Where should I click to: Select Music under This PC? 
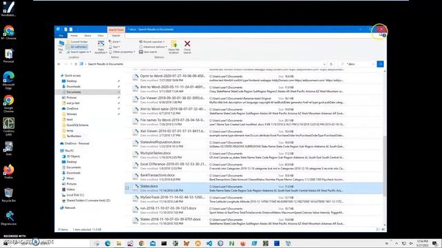point(70,178)
